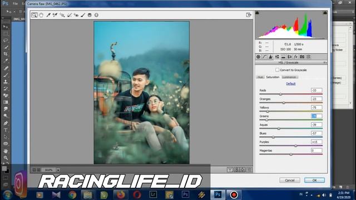
Task: Select the Adjustment Brush tool
Action: point(83,15)
